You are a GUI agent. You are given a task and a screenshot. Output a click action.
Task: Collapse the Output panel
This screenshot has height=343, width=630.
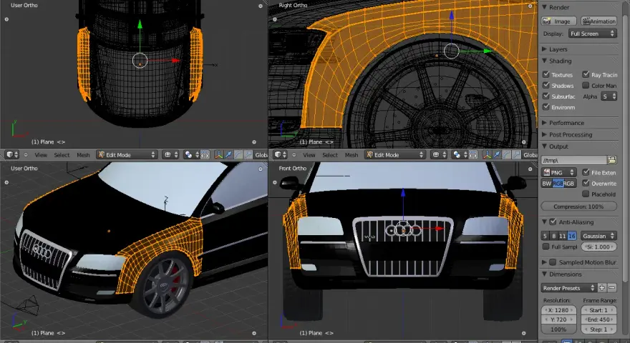(x=544, y=146)
